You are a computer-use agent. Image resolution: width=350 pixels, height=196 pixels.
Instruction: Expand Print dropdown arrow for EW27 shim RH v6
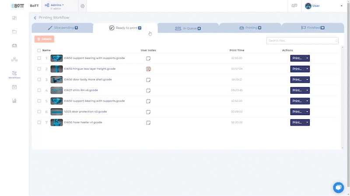click(307, 90)
